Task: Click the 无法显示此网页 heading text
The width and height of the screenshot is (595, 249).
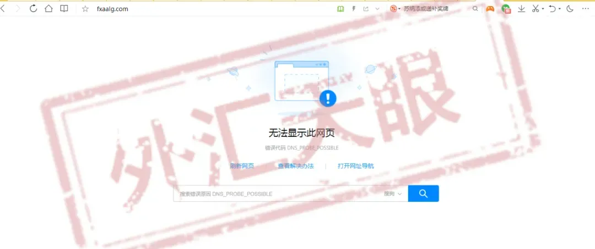Action: (302, 133)
